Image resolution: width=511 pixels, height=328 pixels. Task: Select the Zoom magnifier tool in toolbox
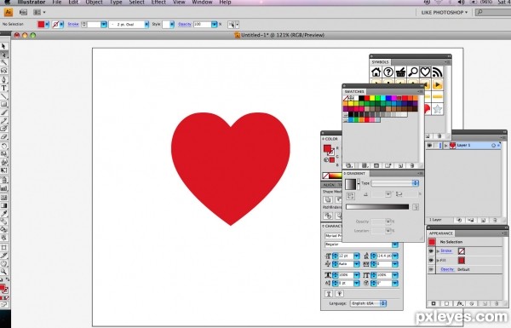[x=3, y=271]
